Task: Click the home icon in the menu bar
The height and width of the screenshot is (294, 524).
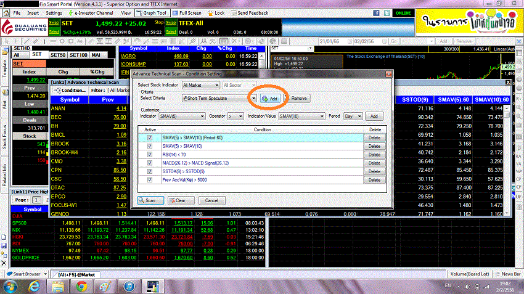Action: [x=6, y=13]
